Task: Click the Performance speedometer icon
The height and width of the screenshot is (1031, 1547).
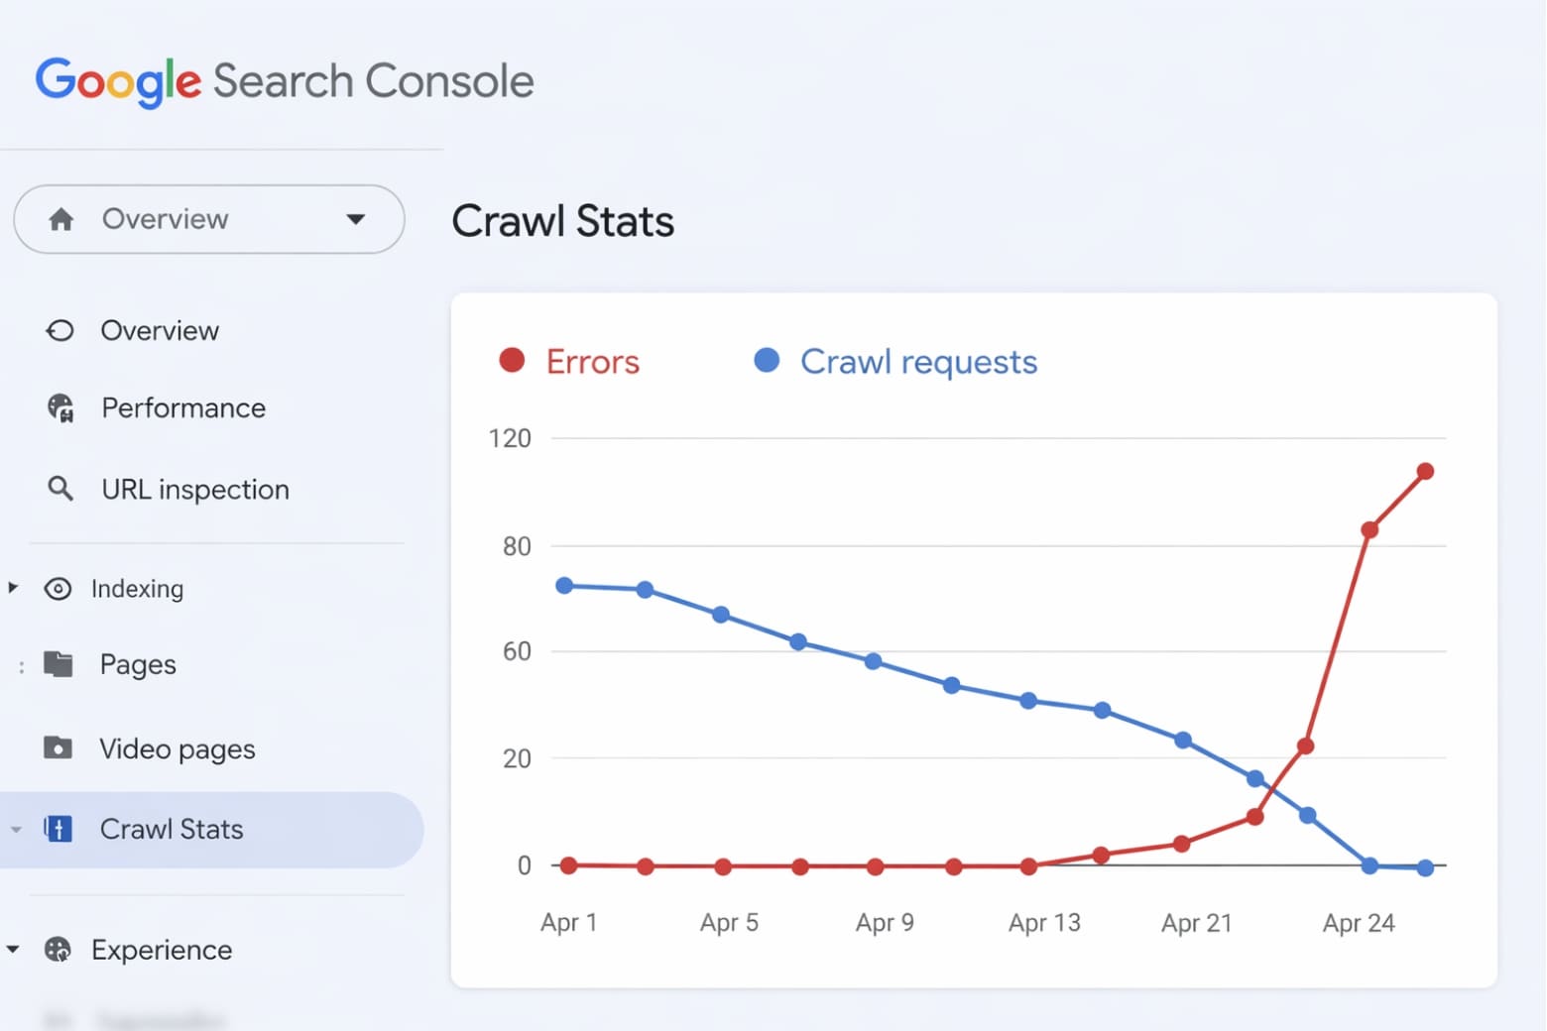Action: coord(59,407)
